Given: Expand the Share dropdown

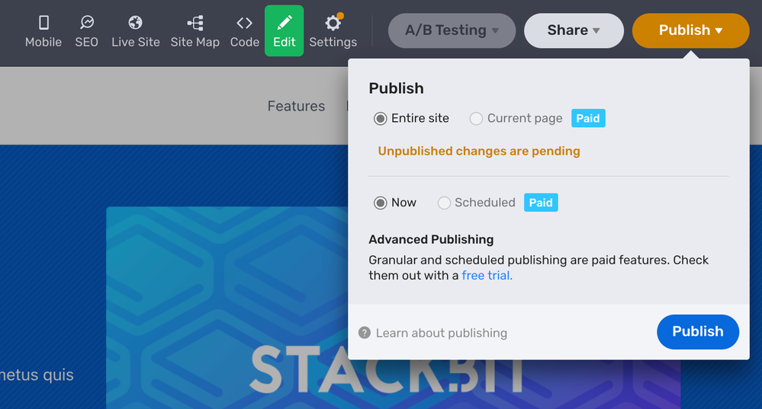Looking at the screenshot, I should tap(574, 30).
